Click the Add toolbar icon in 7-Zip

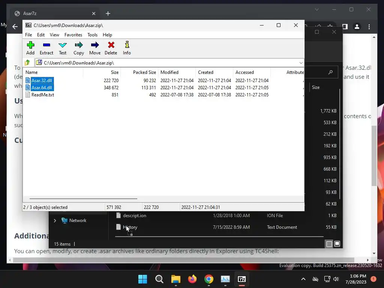pos(30,48)
